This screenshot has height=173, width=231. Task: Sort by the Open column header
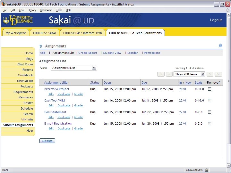click(107, 83)
